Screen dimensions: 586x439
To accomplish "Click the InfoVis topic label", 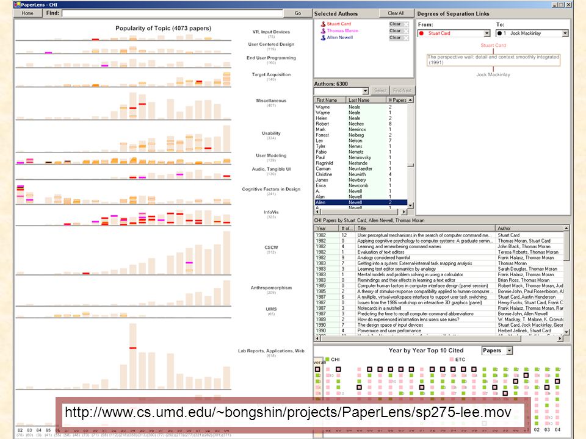I will pyautogui.click(x=271, y=212).
